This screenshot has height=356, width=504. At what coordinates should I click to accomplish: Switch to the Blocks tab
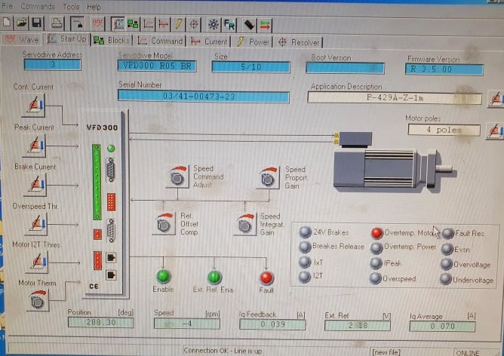pyautogui.click(x=112, y=41)
